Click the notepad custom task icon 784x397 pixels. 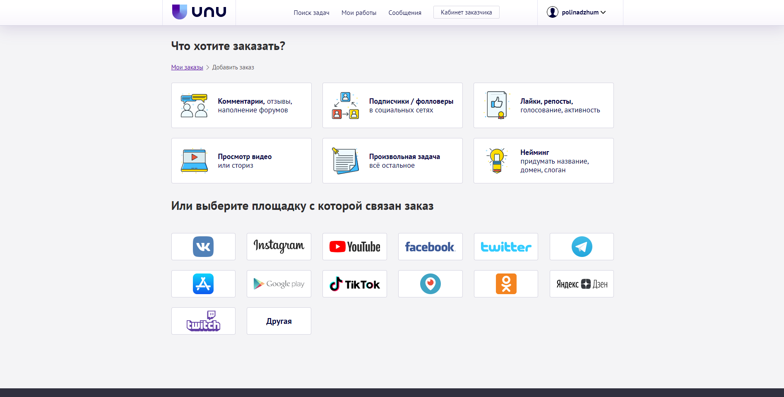345,161
